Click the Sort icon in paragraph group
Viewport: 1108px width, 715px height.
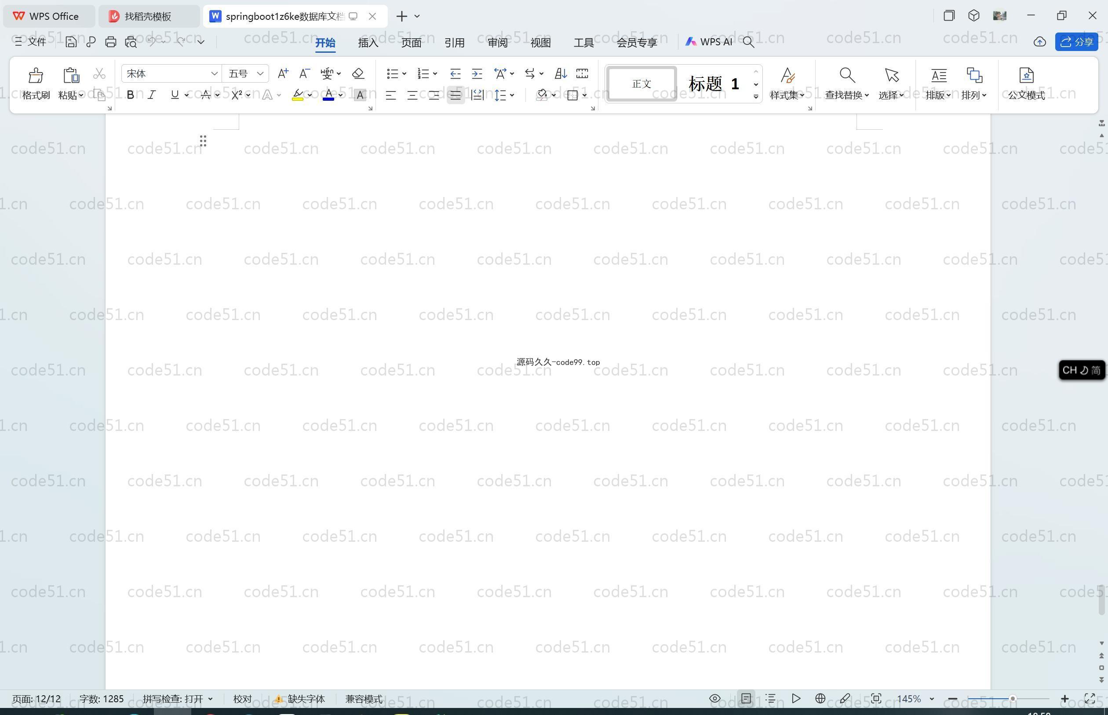point(560,73)
